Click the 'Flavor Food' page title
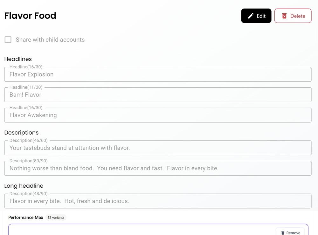This screenshot has height=235, width=318. pos(30,16)
